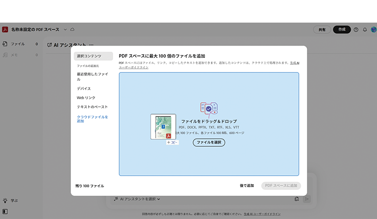Screen dimensions: 377x219
Task: Select 最近使用したファイル in the sidebar
Action: coord(92,76)
